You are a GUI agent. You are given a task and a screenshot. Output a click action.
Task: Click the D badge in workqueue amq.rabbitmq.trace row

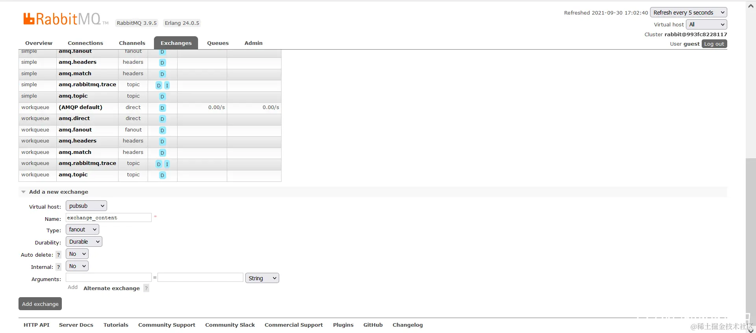[159, 164]
